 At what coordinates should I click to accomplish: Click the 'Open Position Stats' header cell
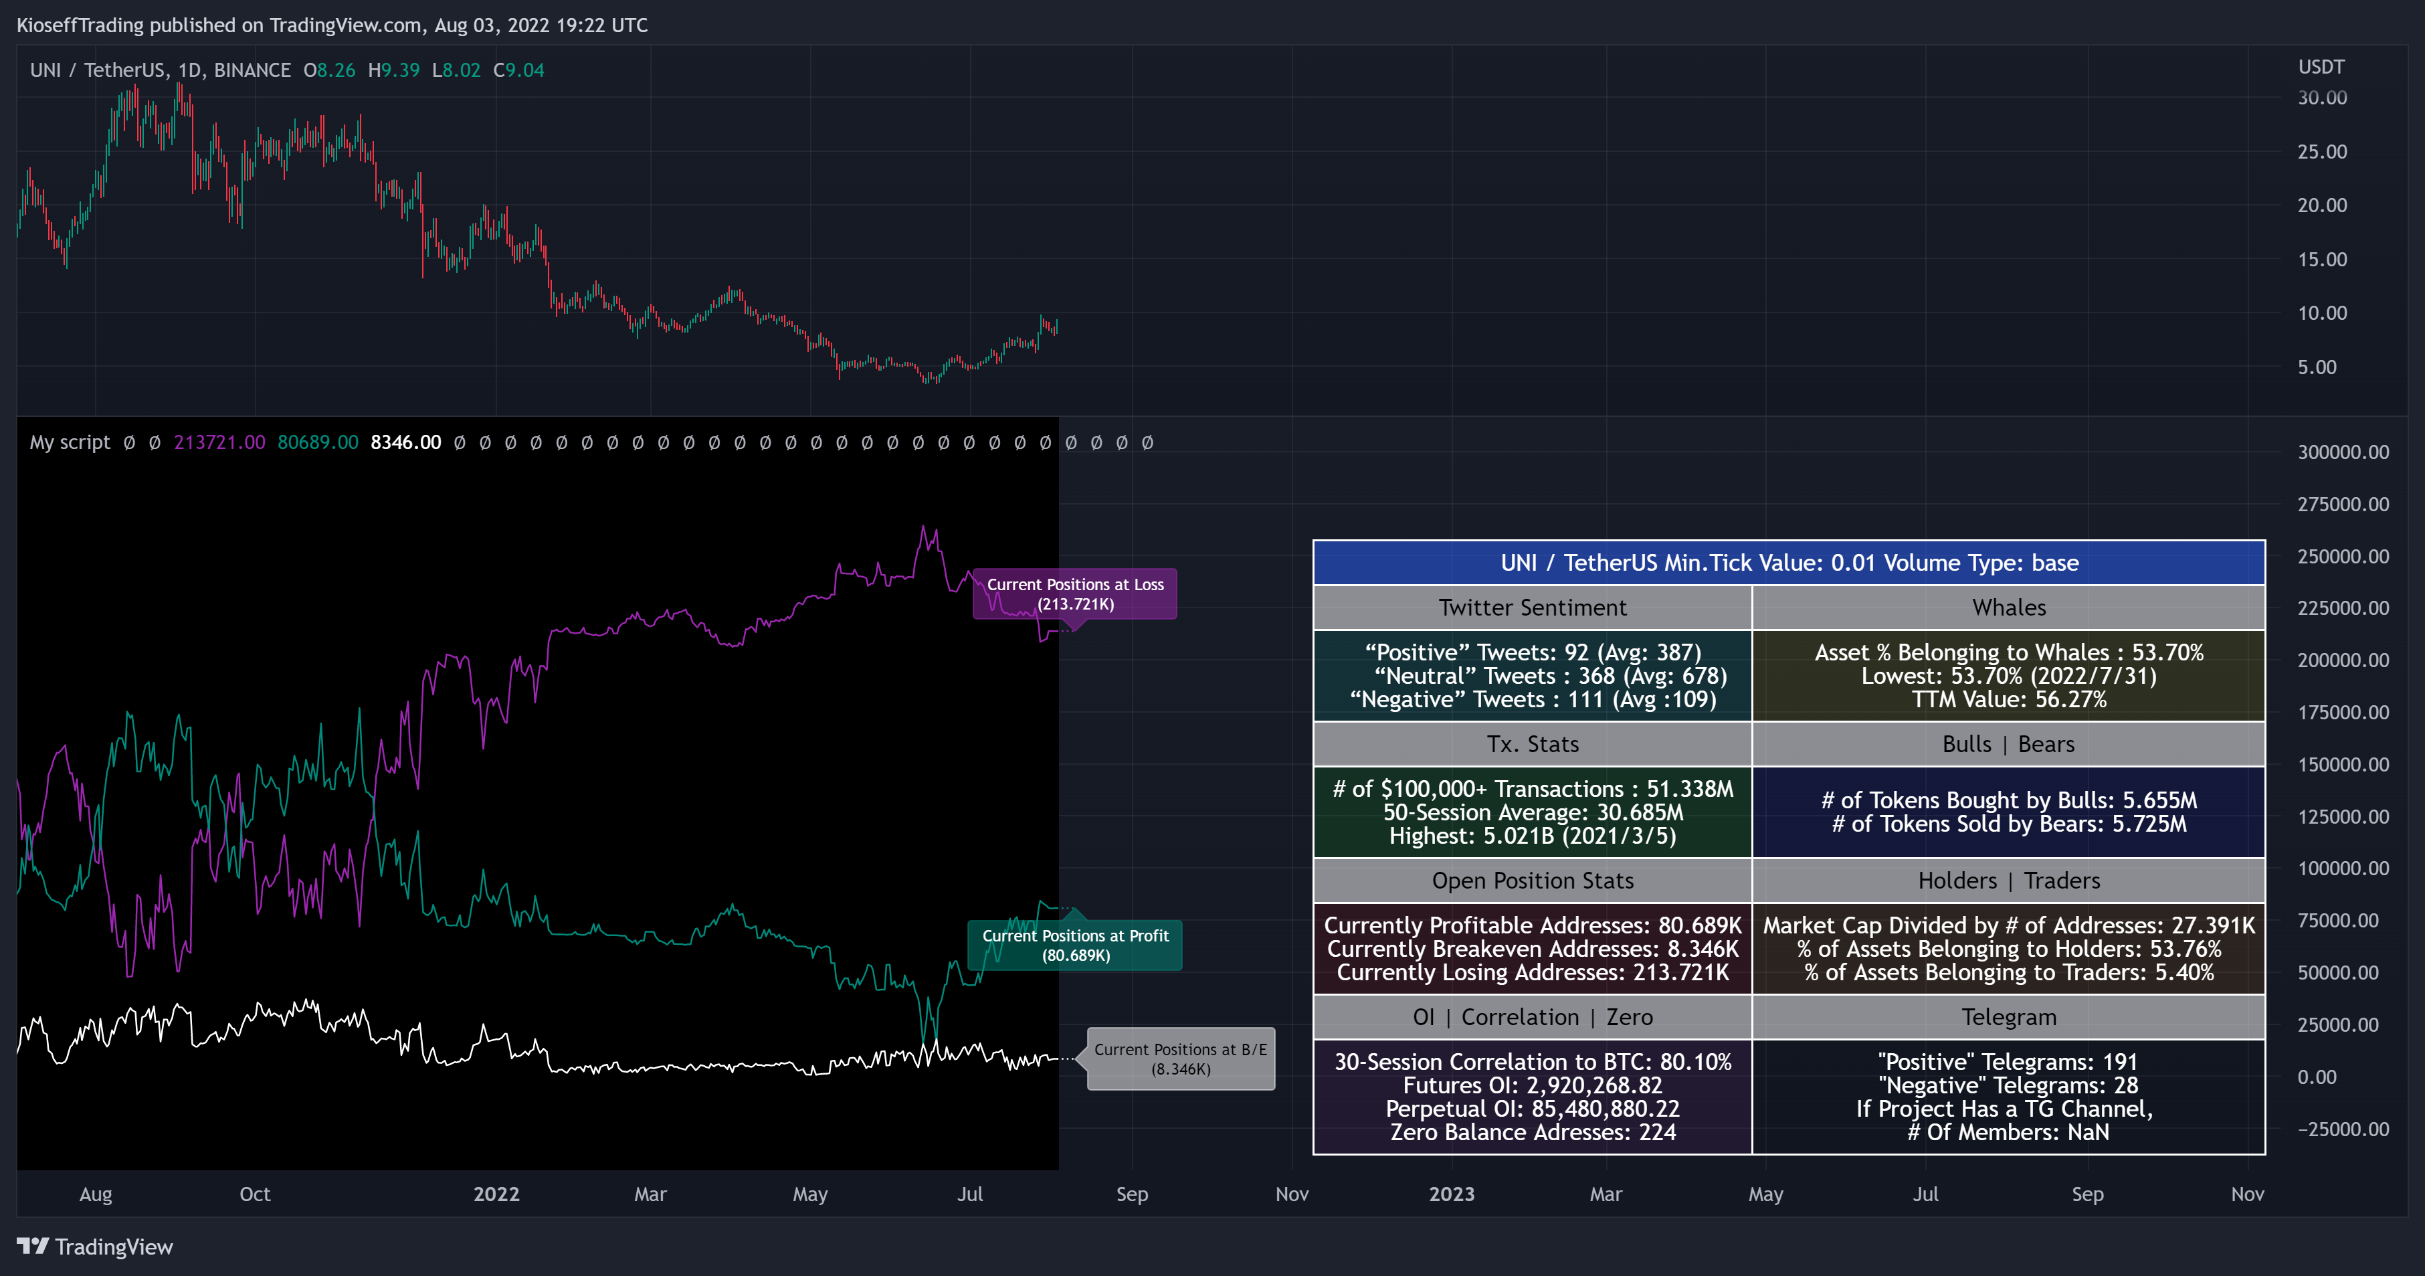[x=1533, y=881]
